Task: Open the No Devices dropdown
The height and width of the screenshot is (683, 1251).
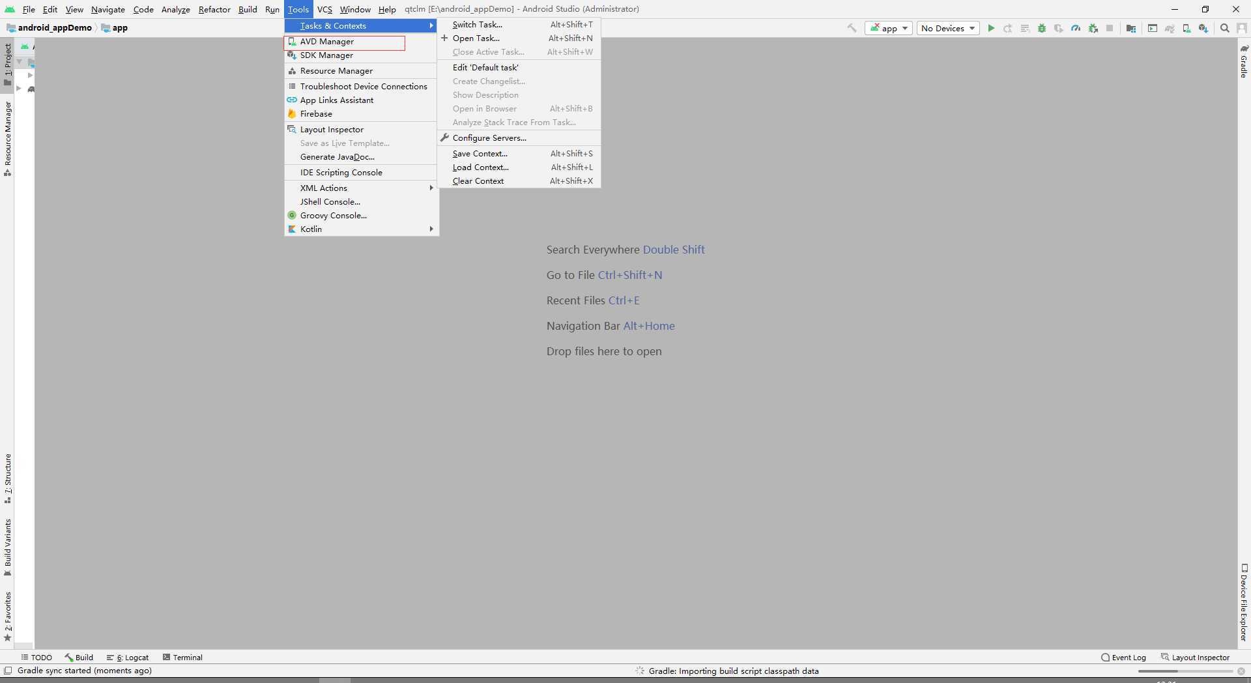Action: (x=947, y=28)
